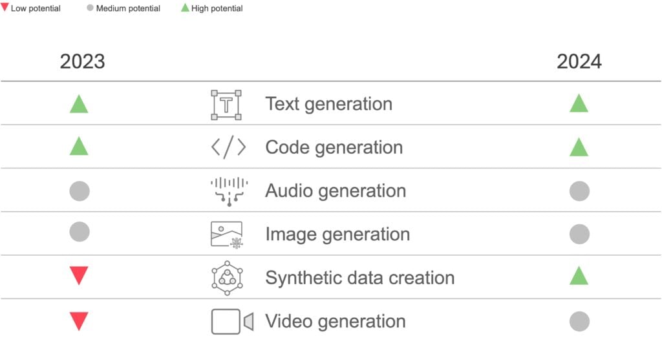Click the Text generation icon
662x343 pixels.
click(x=226, y=105)
